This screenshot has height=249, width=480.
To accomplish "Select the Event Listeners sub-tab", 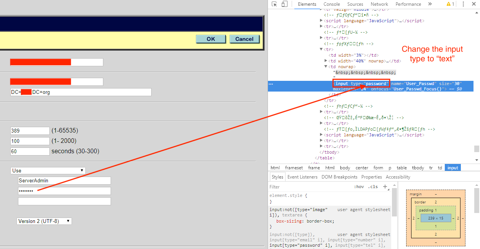I will [302, 177].
